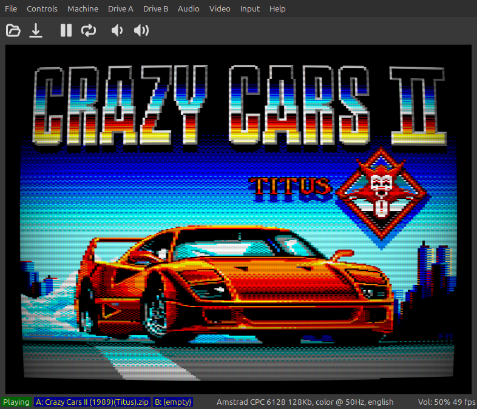Open the Help menu

click(277, 9)
